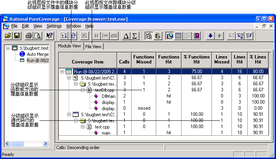Open Print Preview from the toolbar
This screenshot has height=159, width=276.
pos(38,36)
